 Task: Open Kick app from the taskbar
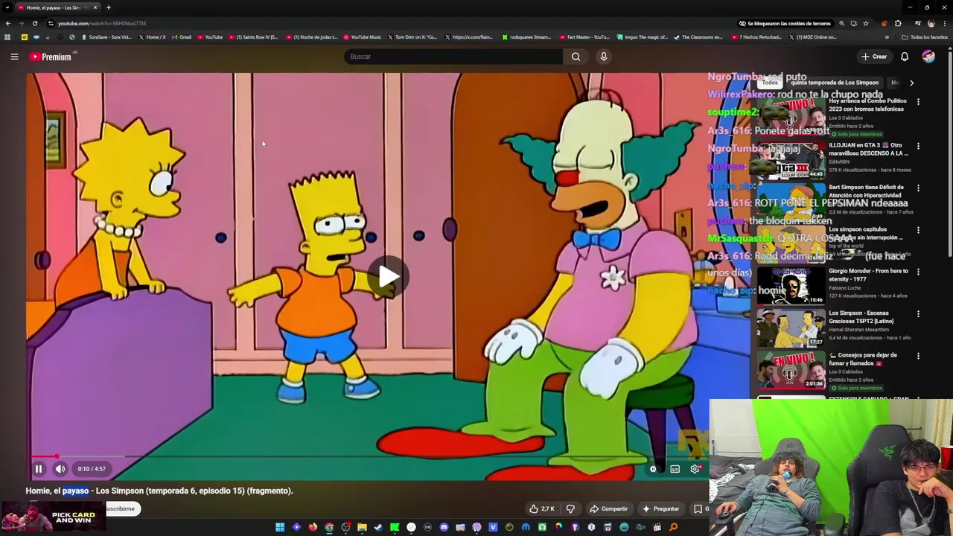[395, 527]
